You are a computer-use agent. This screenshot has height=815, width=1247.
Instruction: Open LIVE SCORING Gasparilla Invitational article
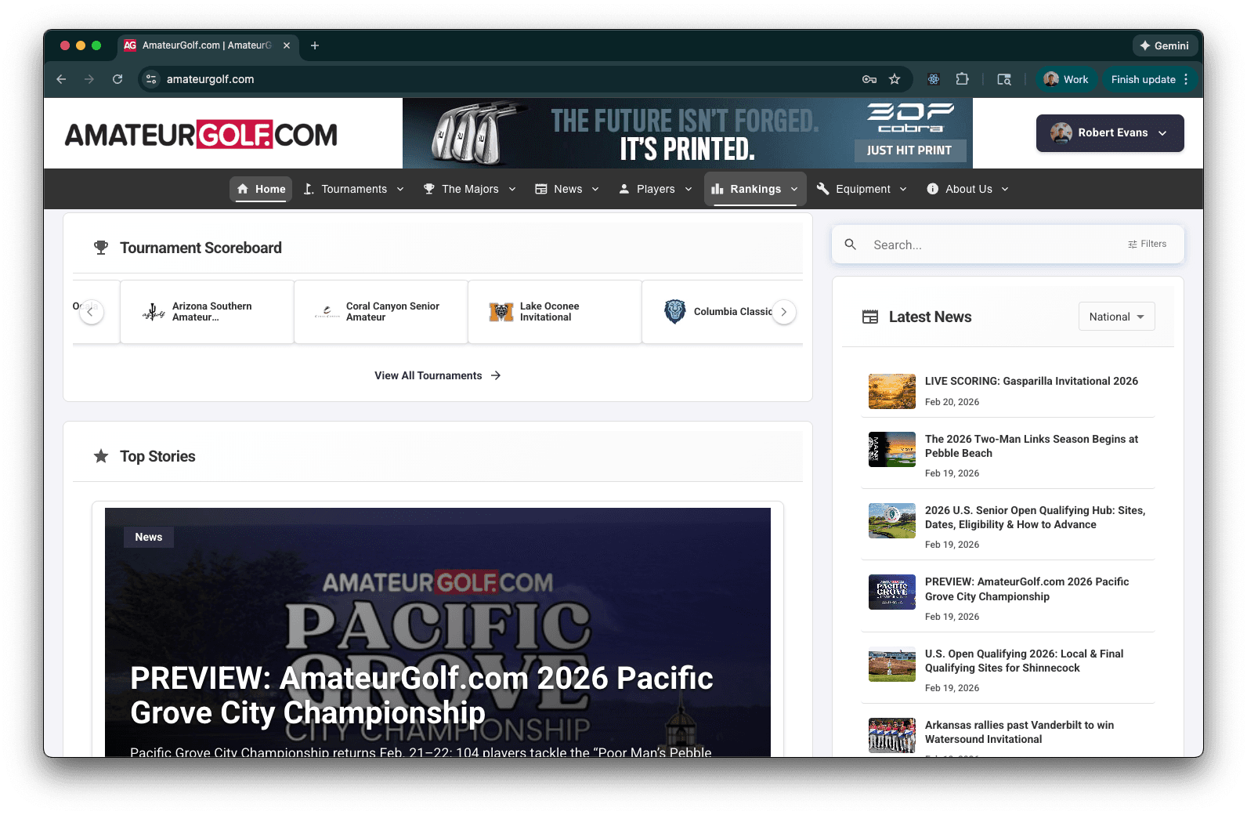[x=1031, y=382]
